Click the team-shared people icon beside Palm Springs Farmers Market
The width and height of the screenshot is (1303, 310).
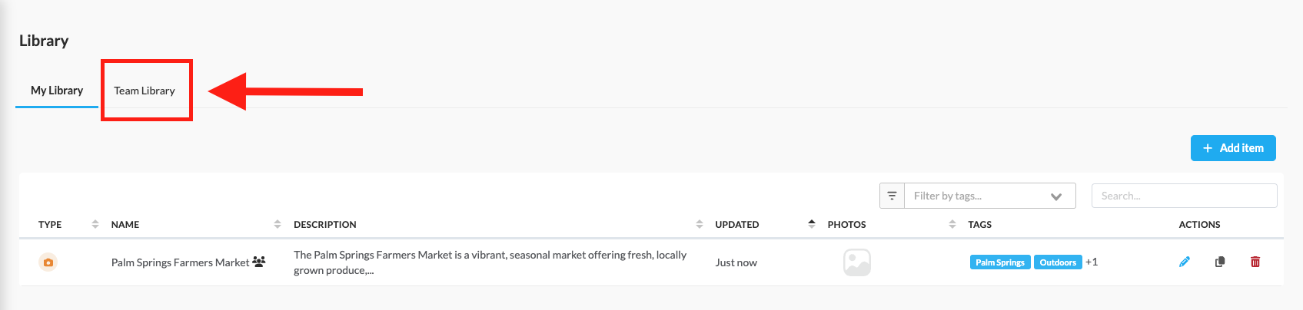pyautogui.click(x=259, y=262)
